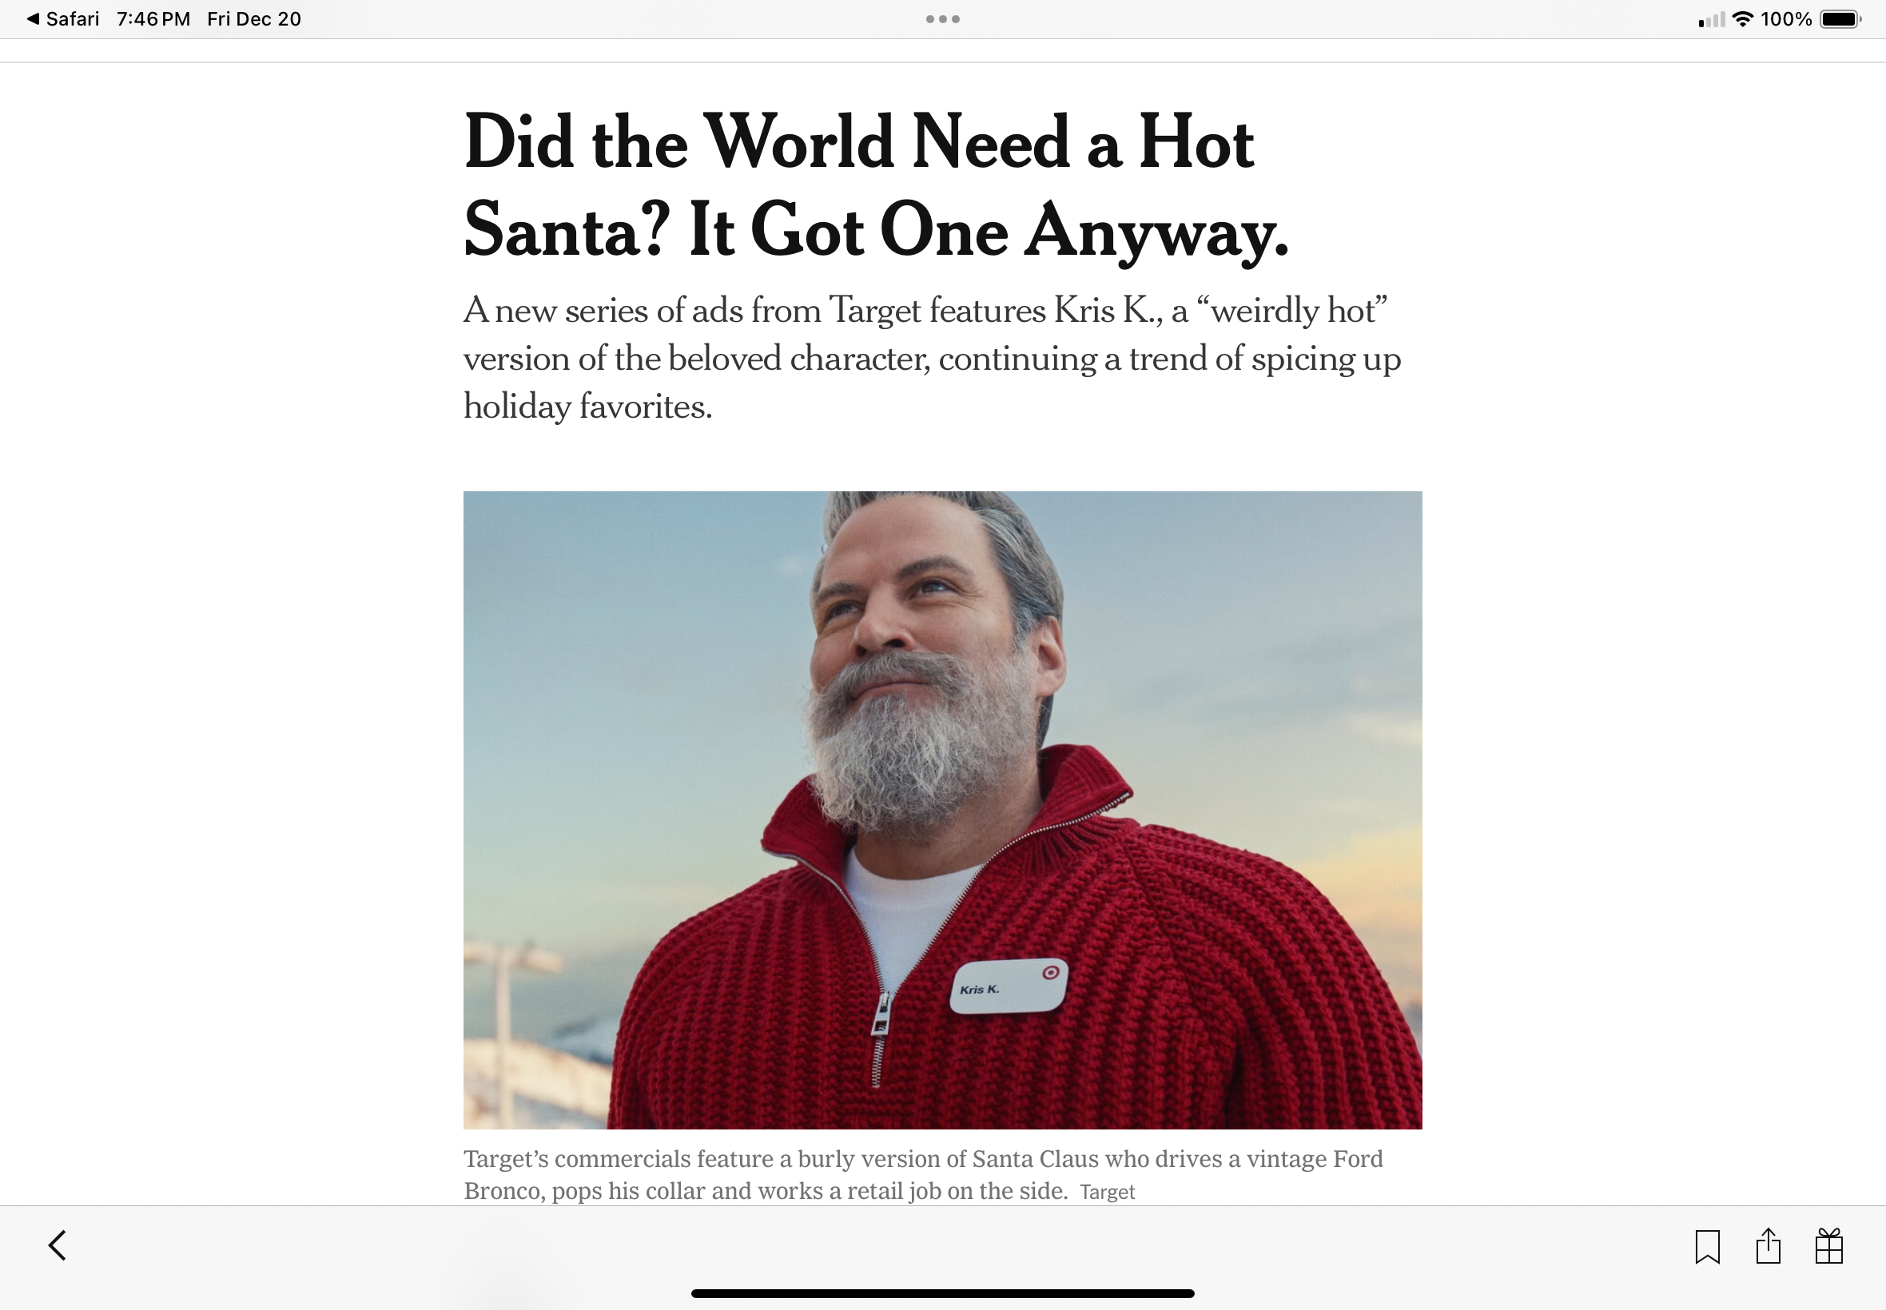Tap the article subtitle text

(928, 357)
